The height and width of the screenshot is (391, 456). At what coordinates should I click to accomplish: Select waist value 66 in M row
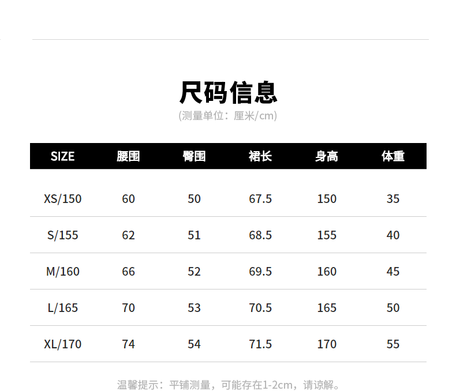(128, 272)
